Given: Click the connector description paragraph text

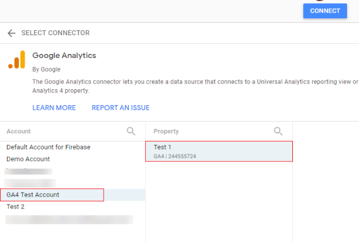Looking at the screenshot, I should click(x=194, y=86).
